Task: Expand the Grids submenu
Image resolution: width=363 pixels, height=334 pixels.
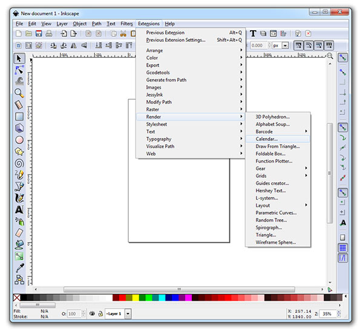Action: point(278,176)
